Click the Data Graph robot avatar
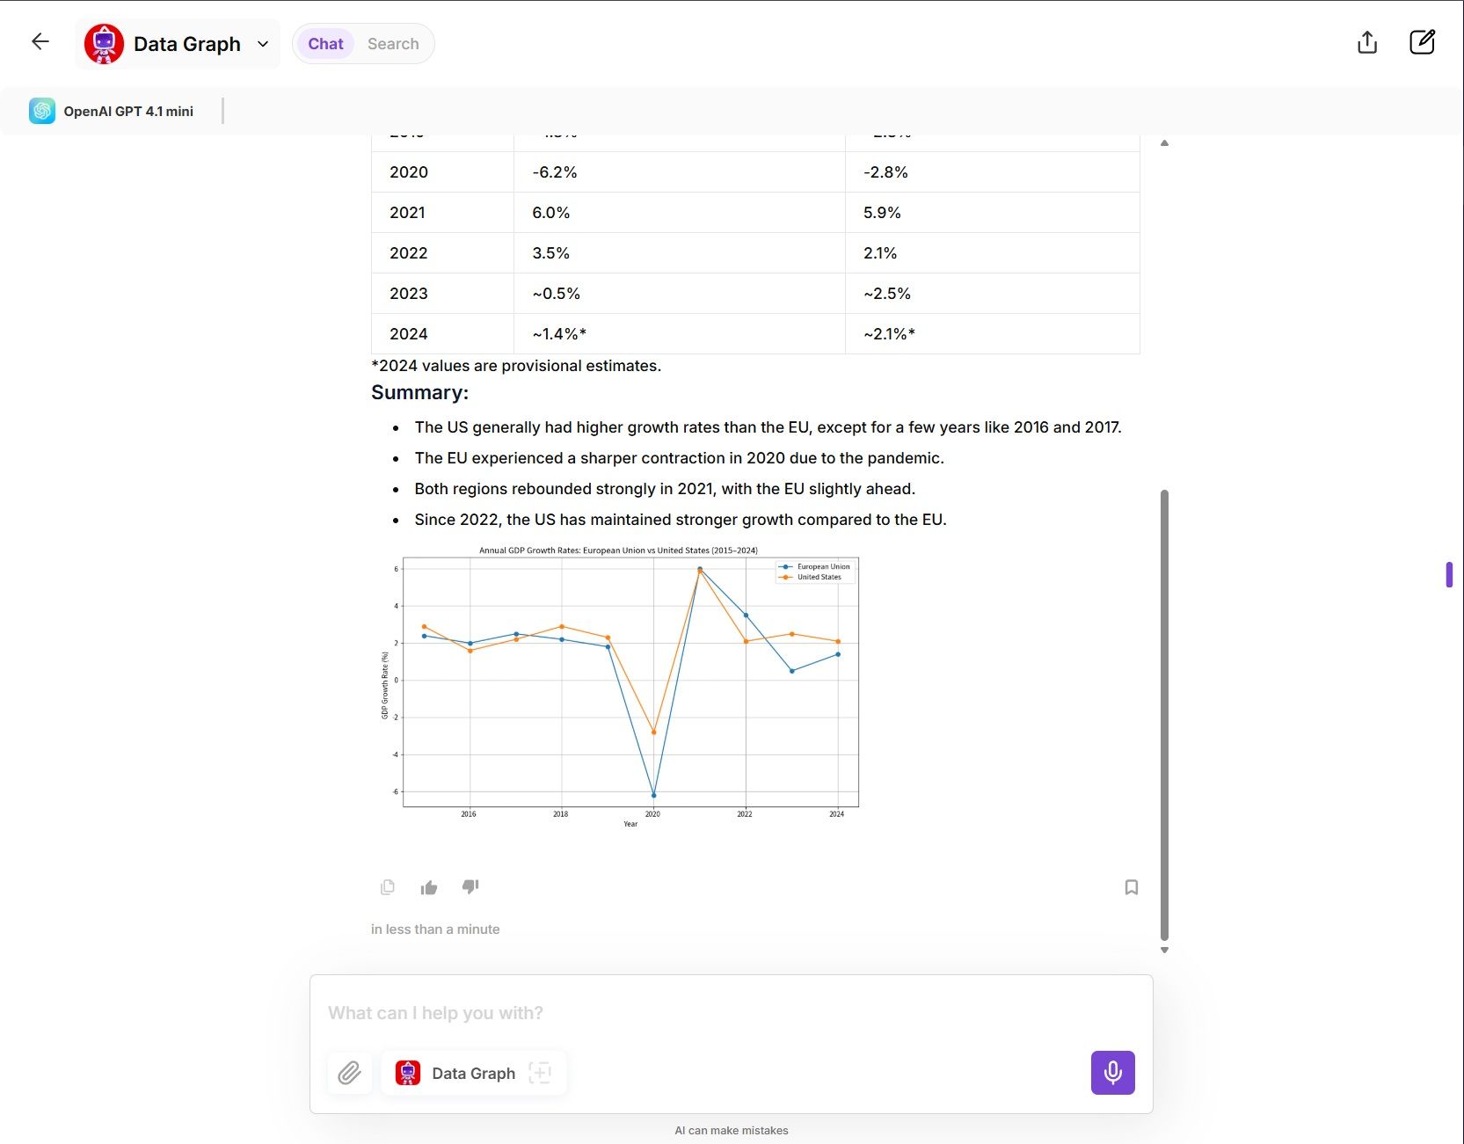 pyautogui.click(x=104, y=44)
